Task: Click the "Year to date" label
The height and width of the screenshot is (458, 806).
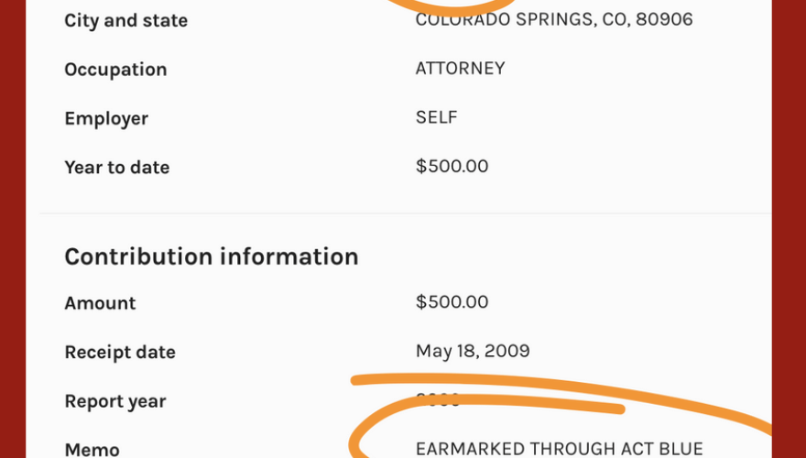Action: [x=116, y=167]
